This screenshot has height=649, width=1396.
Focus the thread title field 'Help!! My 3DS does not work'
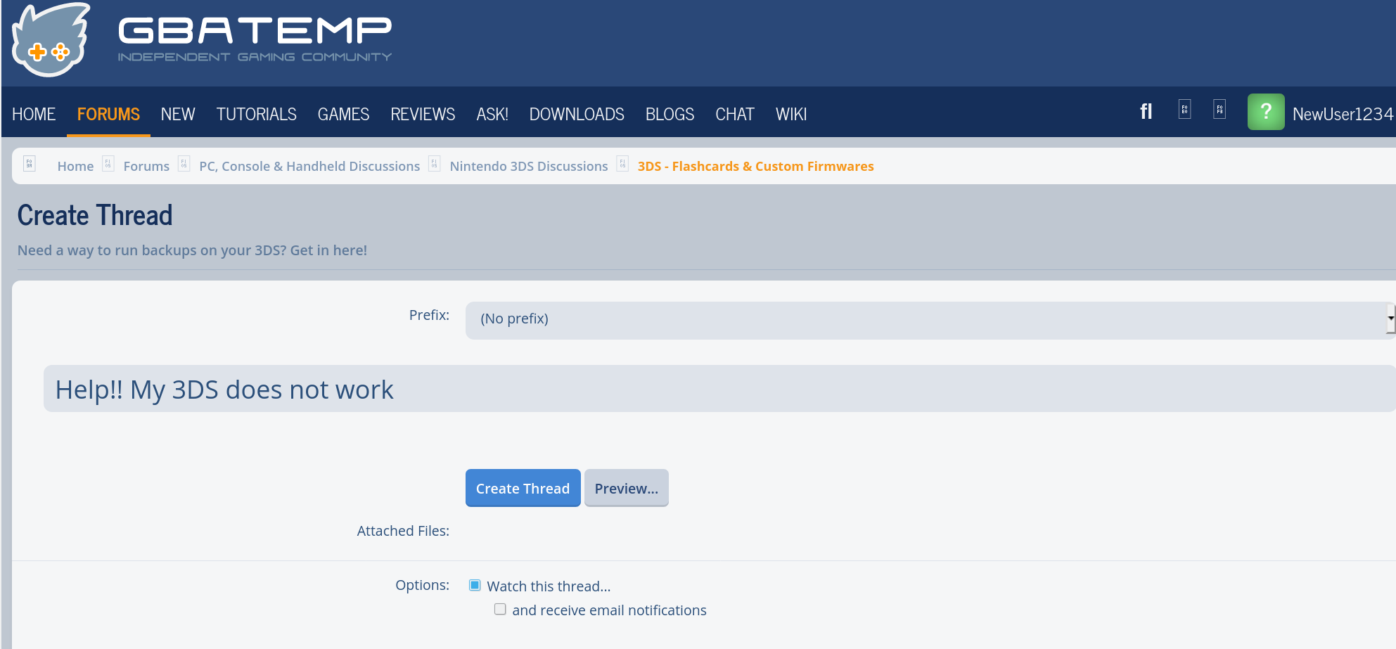[x=719, y=389]
